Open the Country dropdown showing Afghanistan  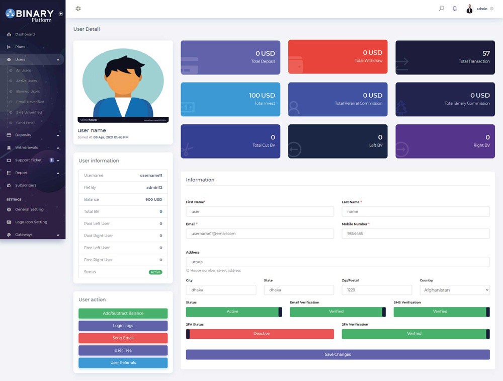454,290
